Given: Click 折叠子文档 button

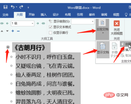Looking at the screenshot, I should [x=114, y=50].
